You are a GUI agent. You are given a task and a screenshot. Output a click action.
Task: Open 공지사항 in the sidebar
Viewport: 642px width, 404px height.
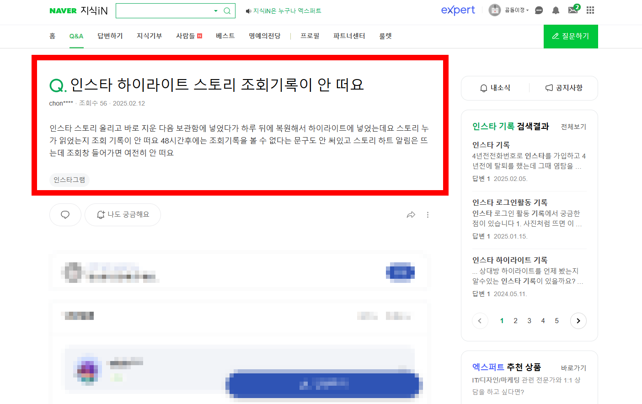[x=564, y=88]
